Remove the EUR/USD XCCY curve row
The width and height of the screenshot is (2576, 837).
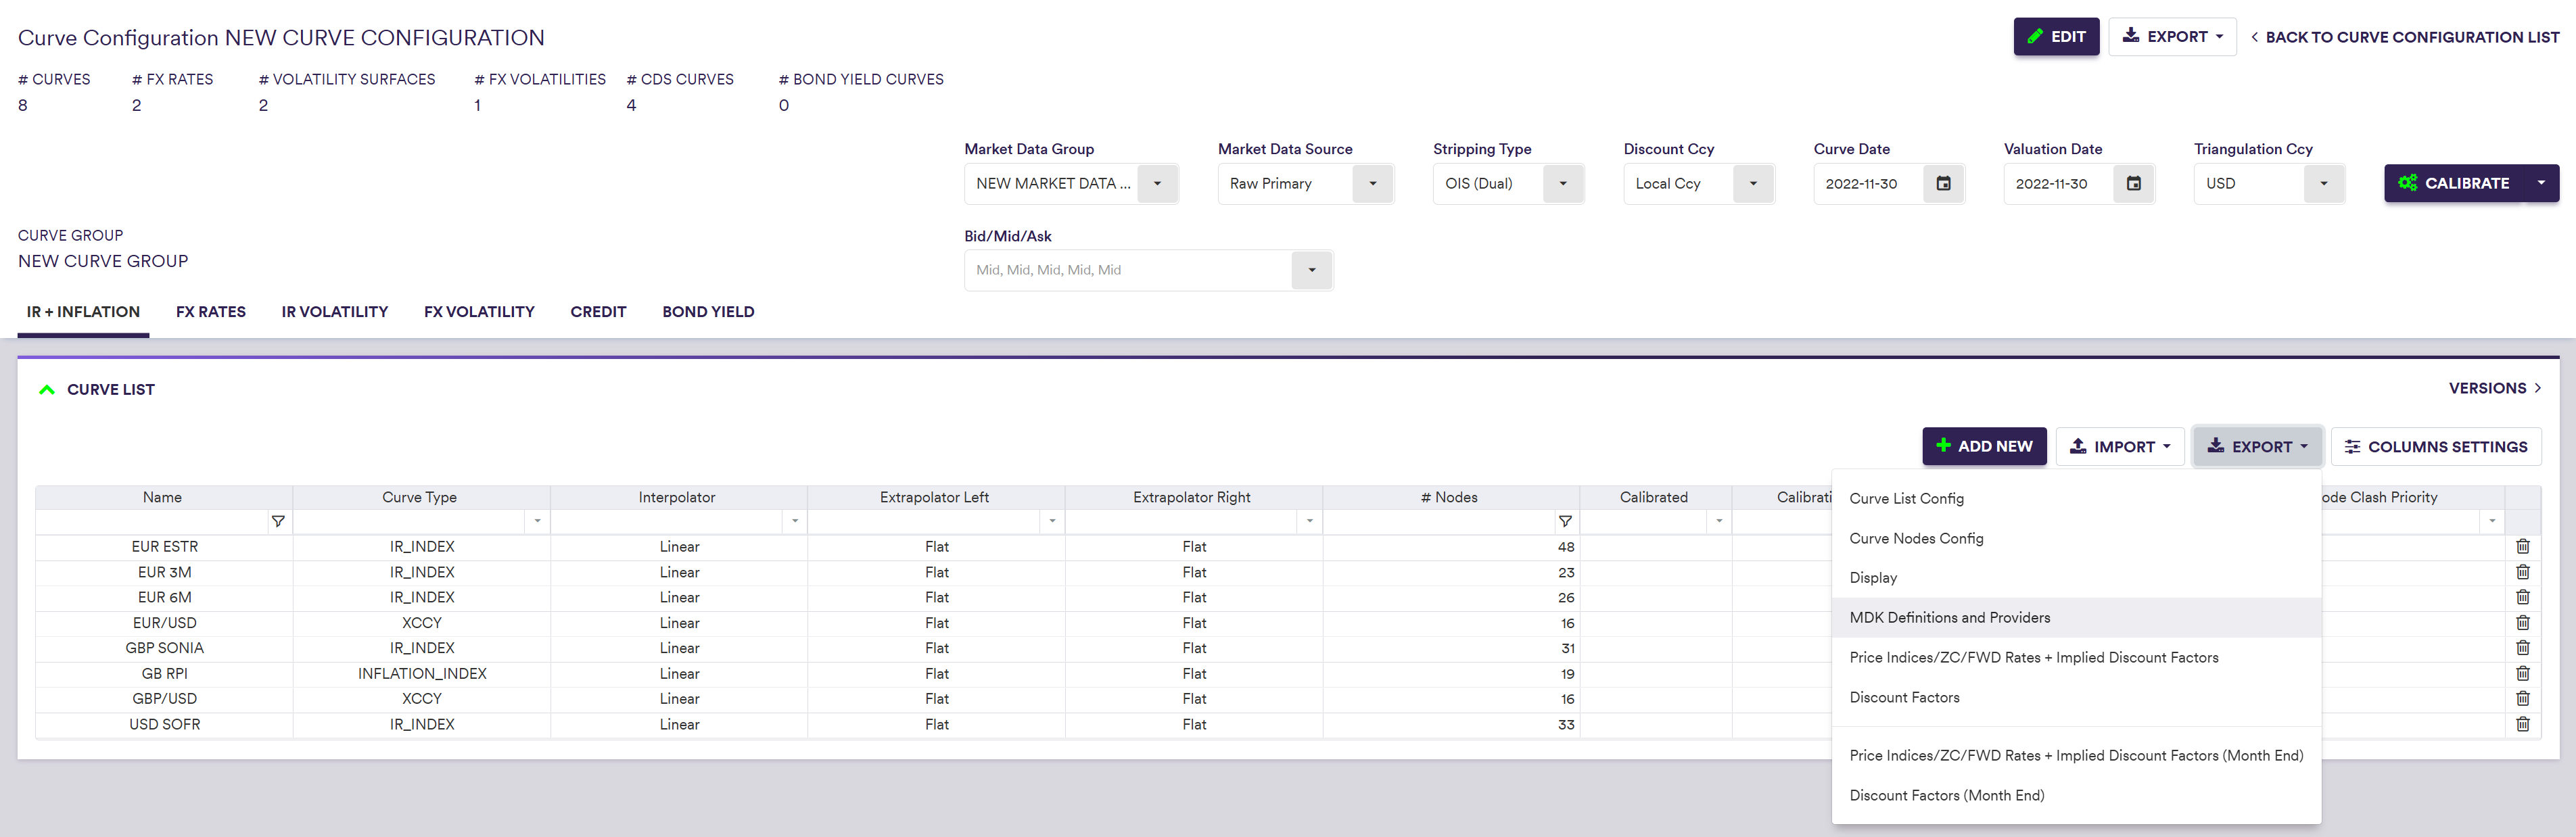2522,622
